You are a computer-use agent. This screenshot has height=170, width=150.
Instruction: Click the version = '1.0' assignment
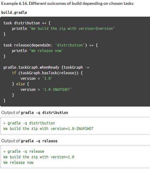tap(37, 79)
